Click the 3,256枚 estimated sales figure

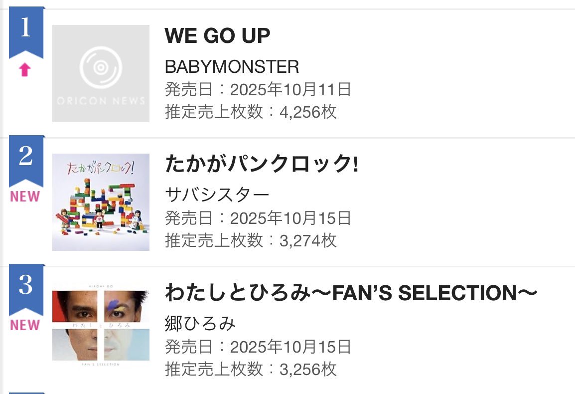click(x=308, y=369)
